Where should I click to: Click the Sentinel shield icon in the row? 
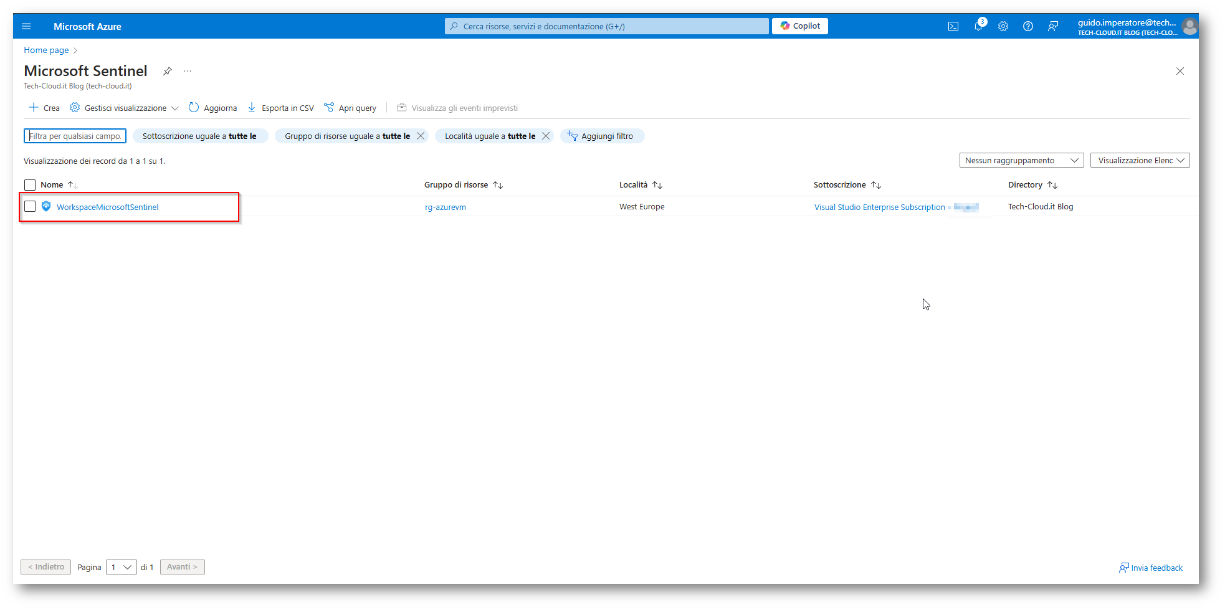point(46,206)
